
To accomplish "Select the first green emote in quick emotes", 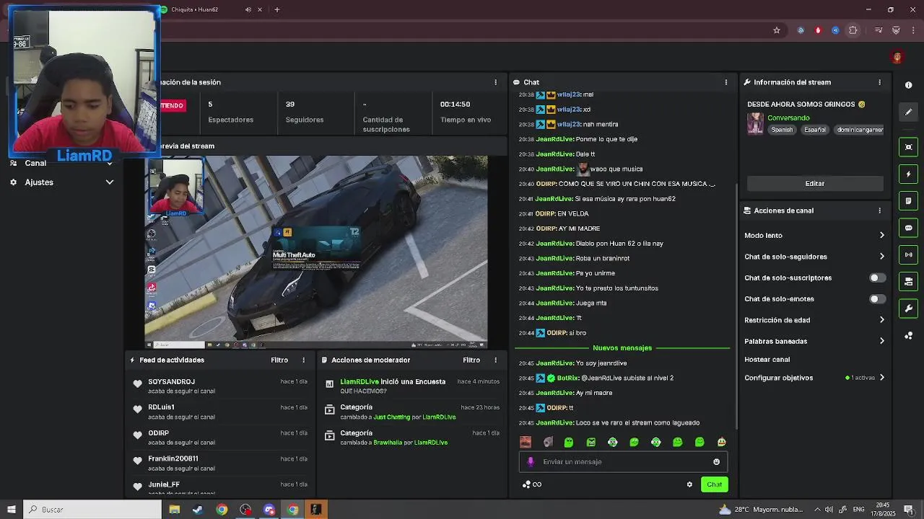I will coord(569,442).
